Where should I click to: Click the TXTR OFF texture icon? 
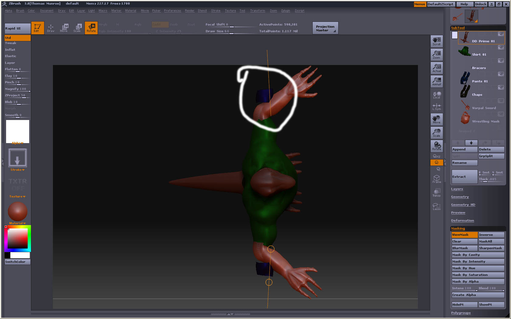pyautogui.click(x=18, y=184)
